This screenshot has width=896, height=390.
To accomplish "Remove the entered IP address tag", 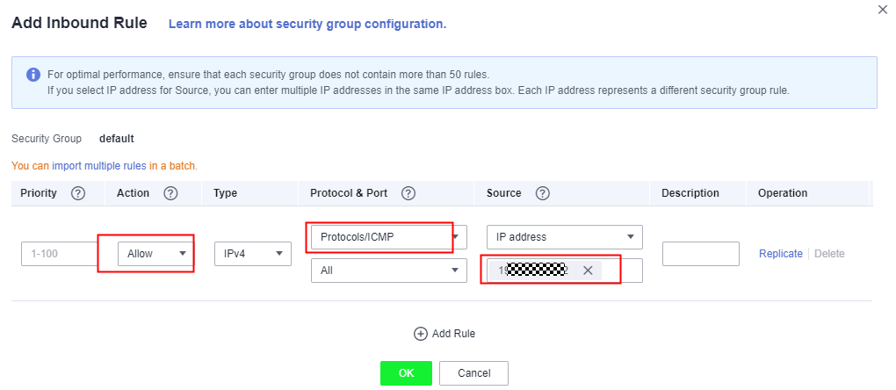I will 588,271.
